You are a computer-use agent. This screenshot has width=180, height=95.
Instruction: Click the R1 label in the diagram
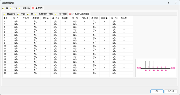pos(146,71)
